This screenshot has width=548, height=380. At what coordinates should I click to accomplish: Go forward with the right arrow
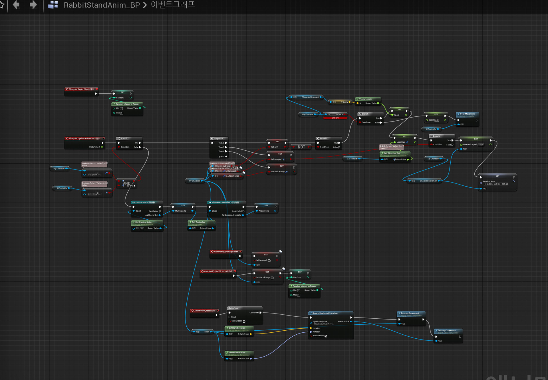(x=33, y=5)
